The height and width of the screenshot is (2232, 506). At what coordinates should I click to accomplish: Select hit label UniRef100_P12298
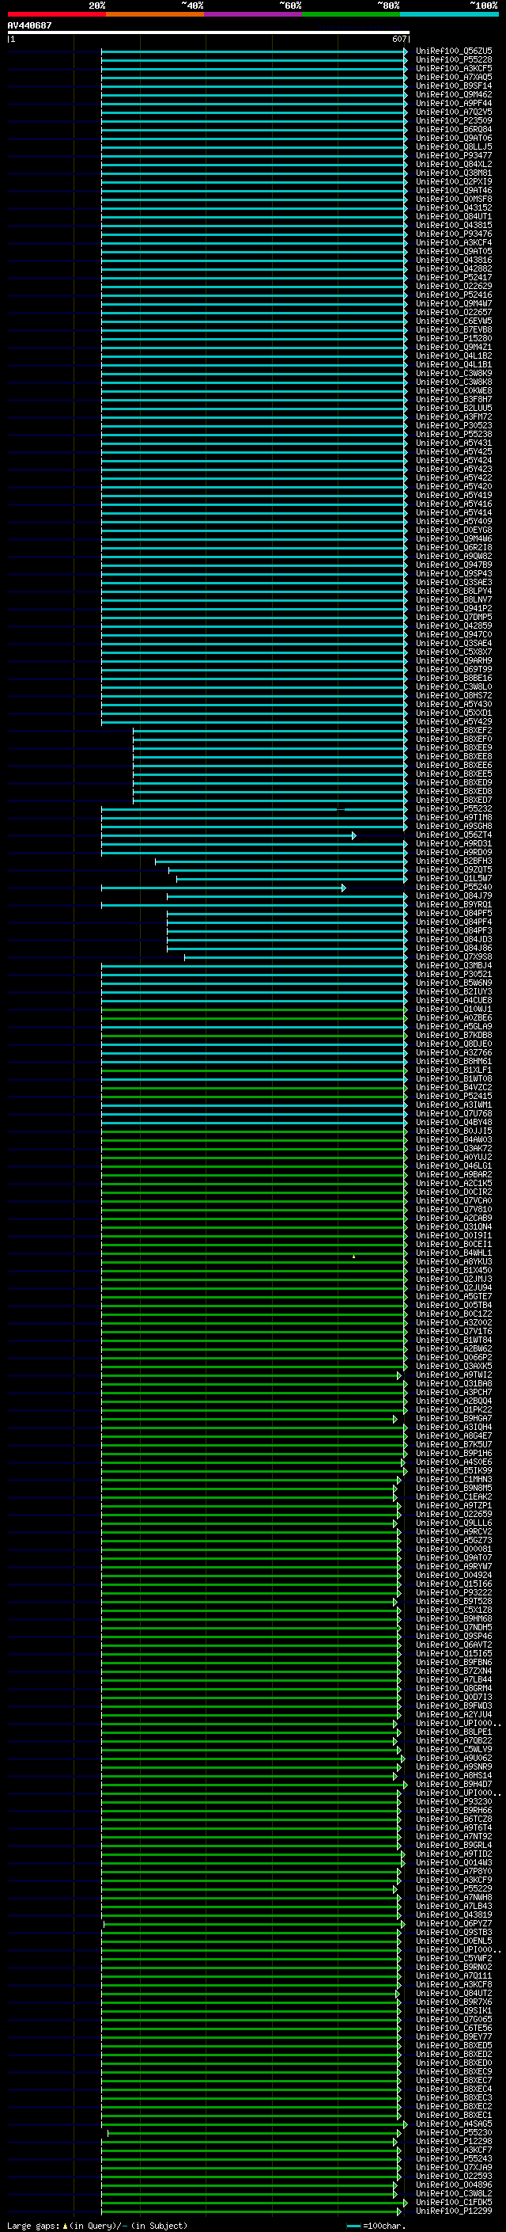(454, 2141)
